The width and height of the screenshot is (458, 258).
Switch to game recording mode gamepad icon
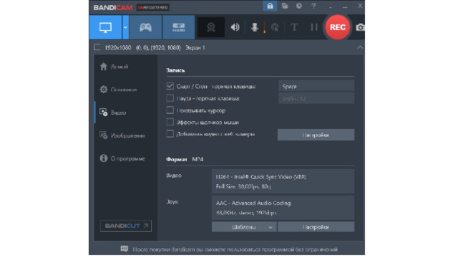point(145,27)
